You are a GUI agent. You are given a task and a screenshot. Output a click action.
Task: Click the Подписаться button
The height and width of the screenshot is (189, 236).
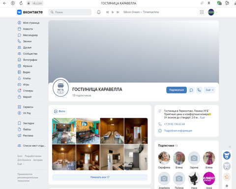tap(177, 90)
